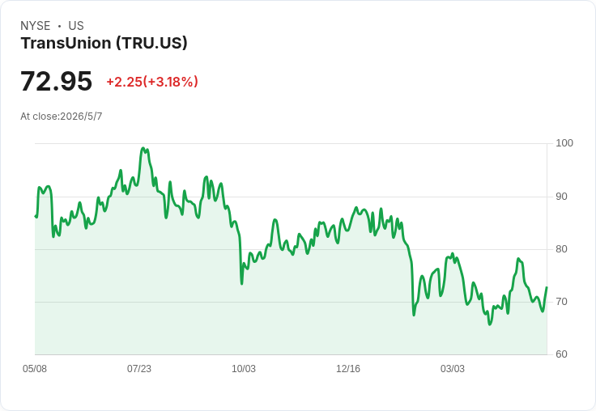Click the 60 price axis label
This screenshot has width=596, height=411.
561,354
